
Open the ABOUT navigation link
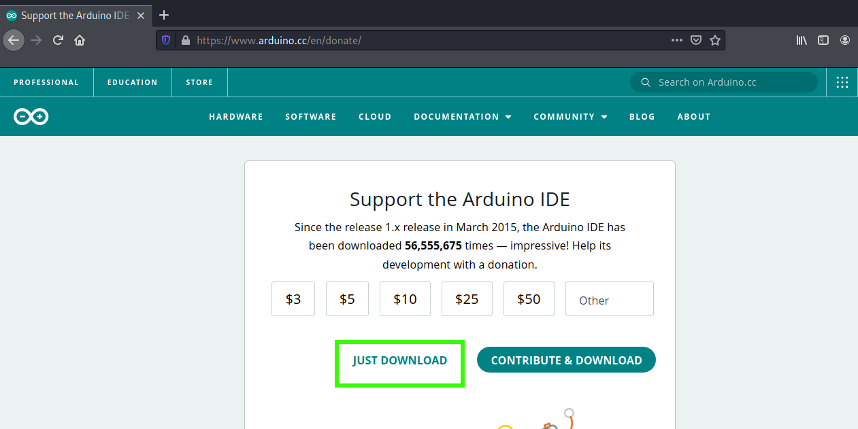[694, 117]
